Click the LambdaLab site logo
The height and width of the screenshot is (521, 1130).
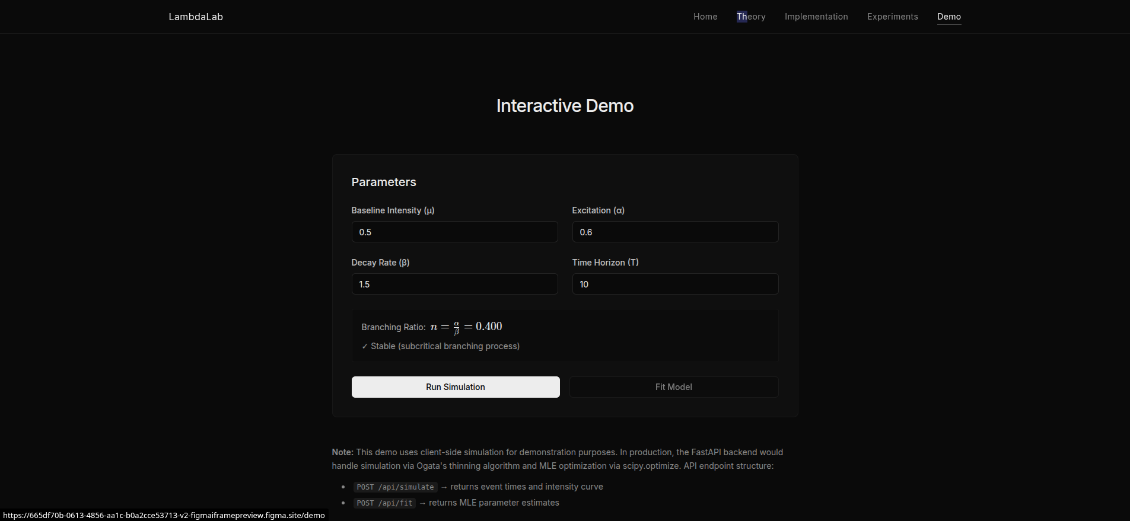pyautogui.click(x=196, y=17)
